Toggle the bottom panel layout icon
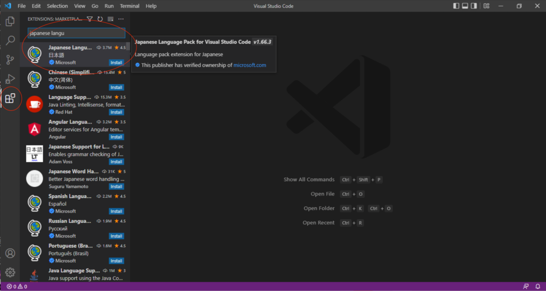 465,6
